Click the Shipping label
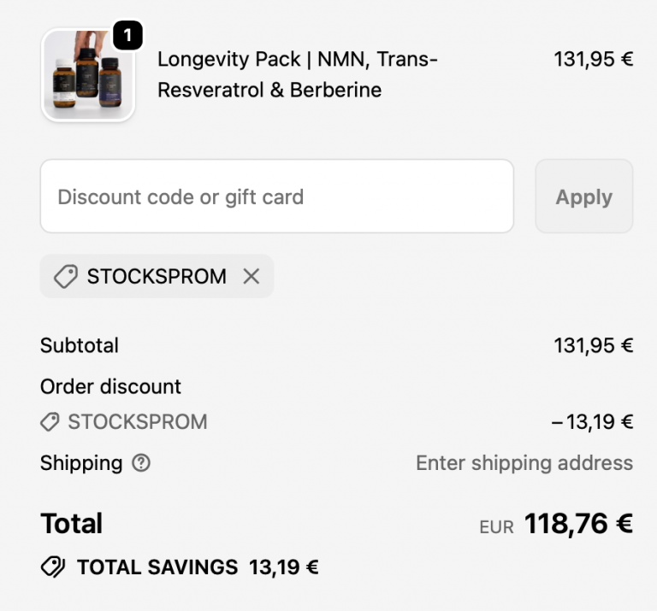 tap(81, 463)
